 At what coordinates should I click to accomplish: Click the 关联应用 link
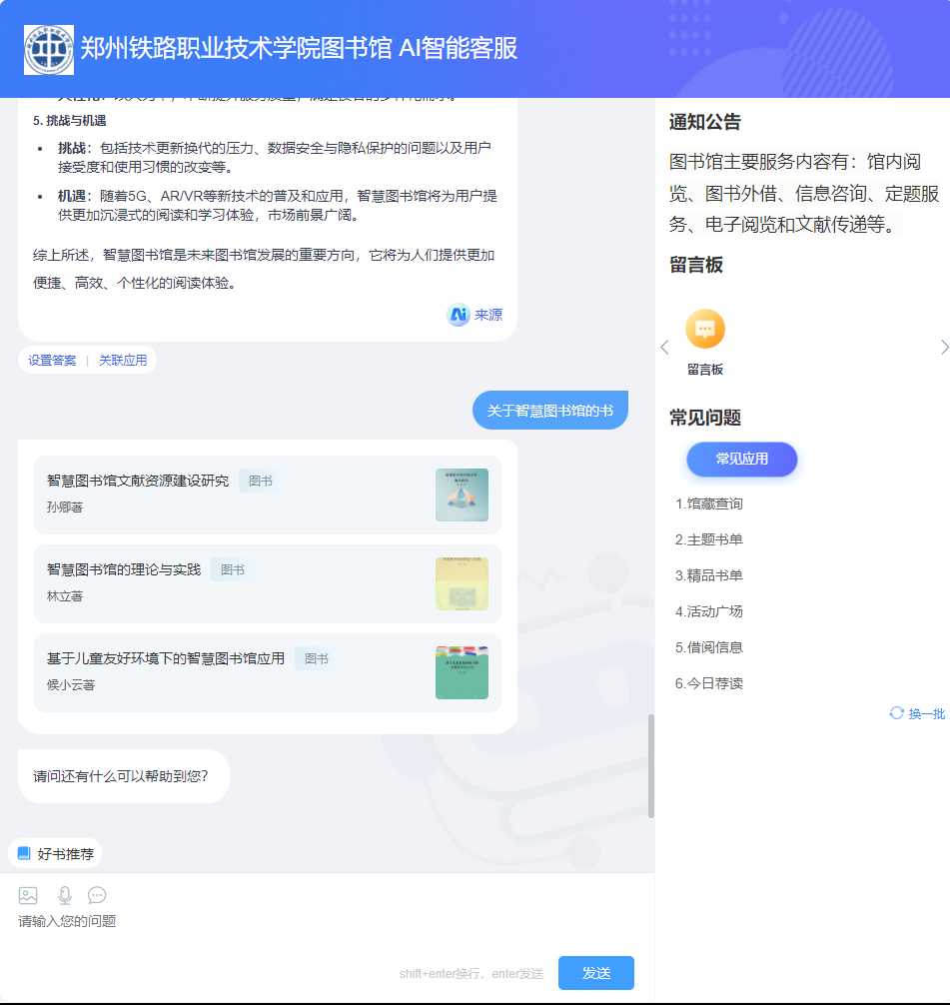(x=123, y=361)
